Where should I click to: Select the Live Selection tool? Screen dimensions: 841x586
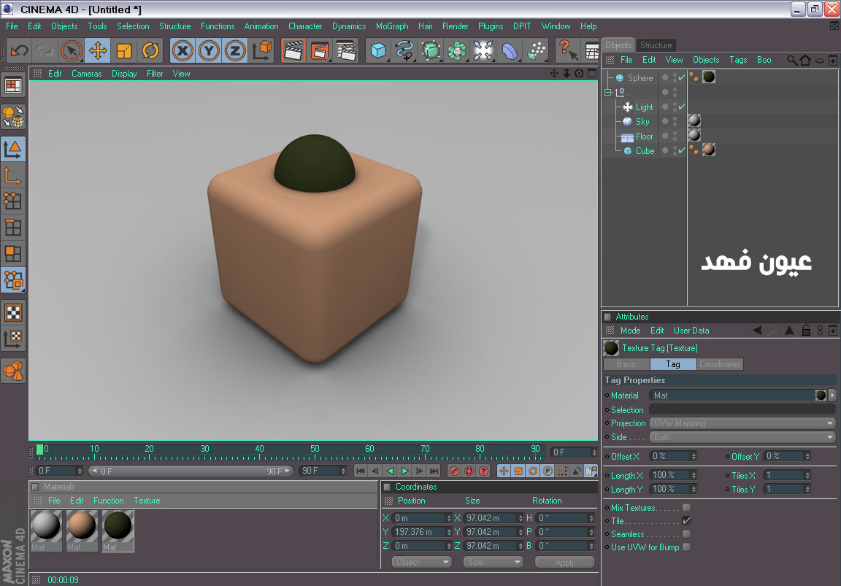click(72, 51)
